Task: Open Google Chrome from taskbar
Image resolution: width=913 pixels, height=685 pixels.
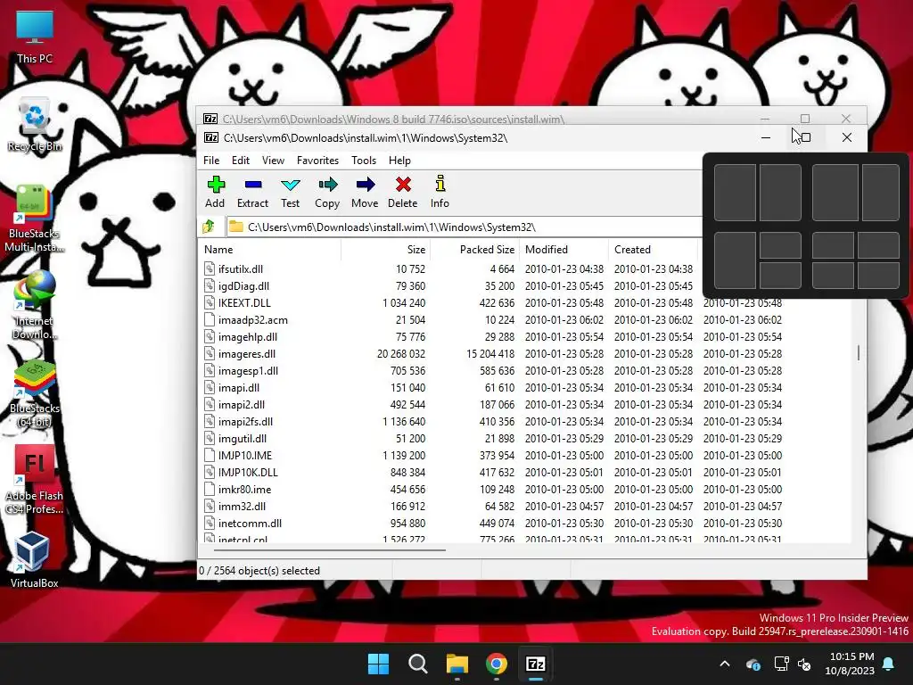Action: click(x=496, y=664)
